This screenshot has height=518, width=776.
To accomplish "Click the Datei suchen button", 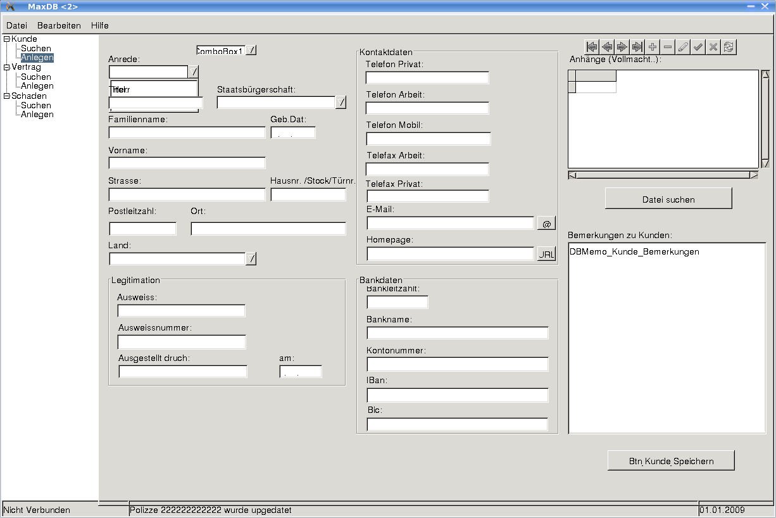I will point(668,199).
